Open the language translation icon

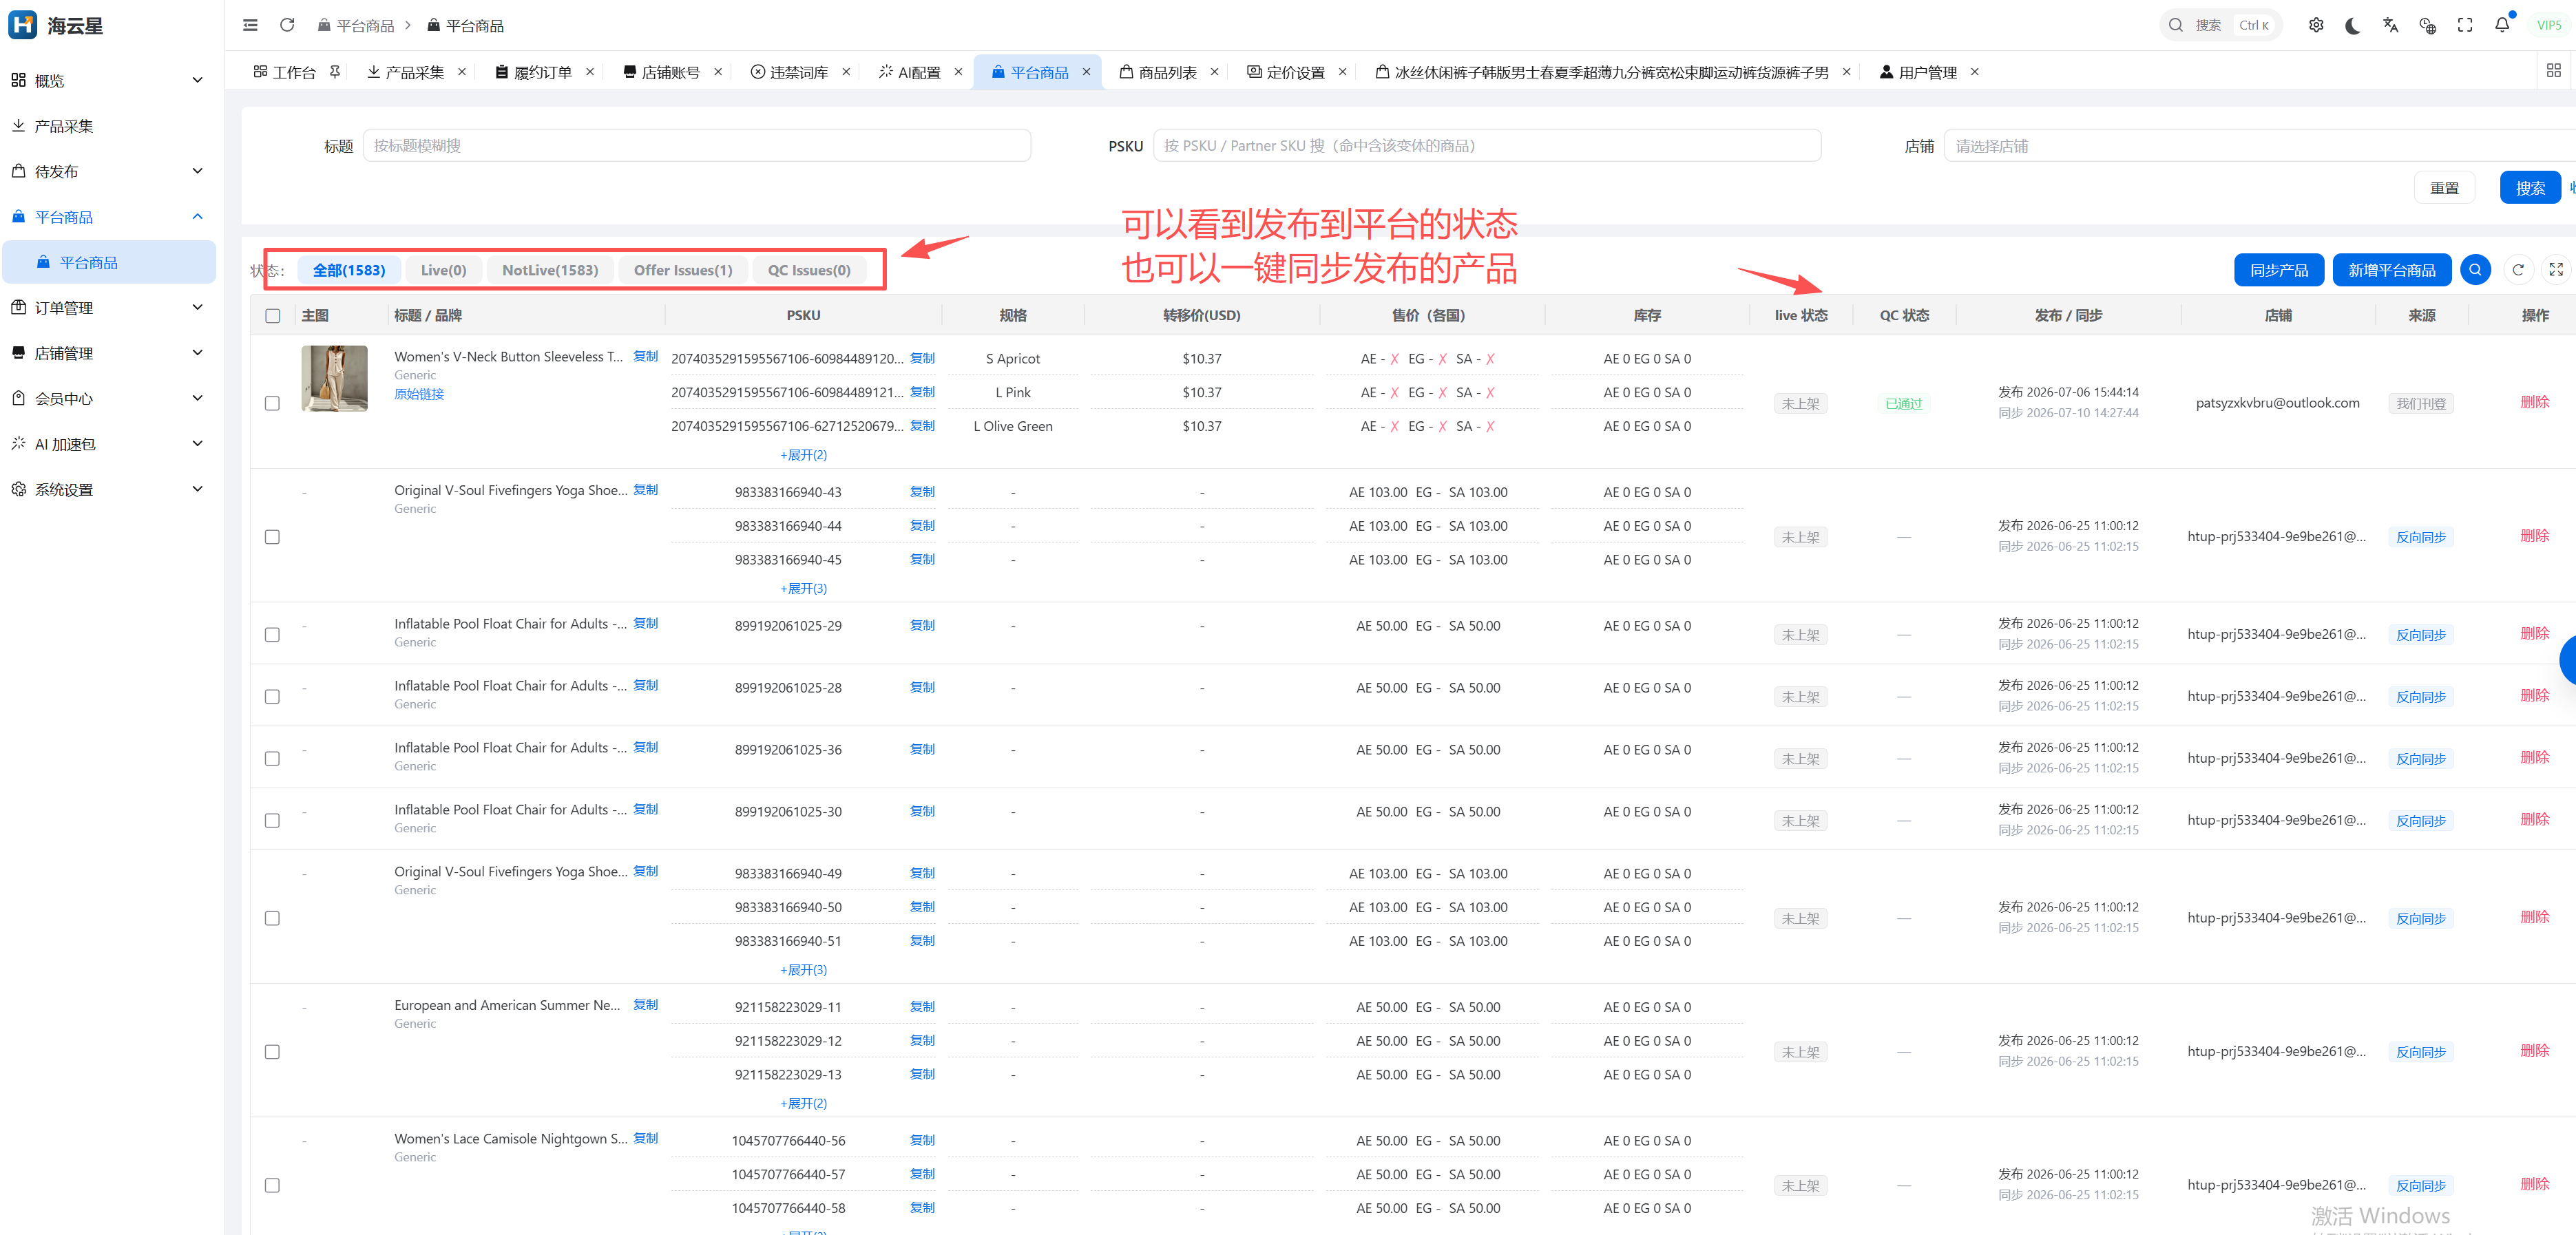coord(2390,25)
